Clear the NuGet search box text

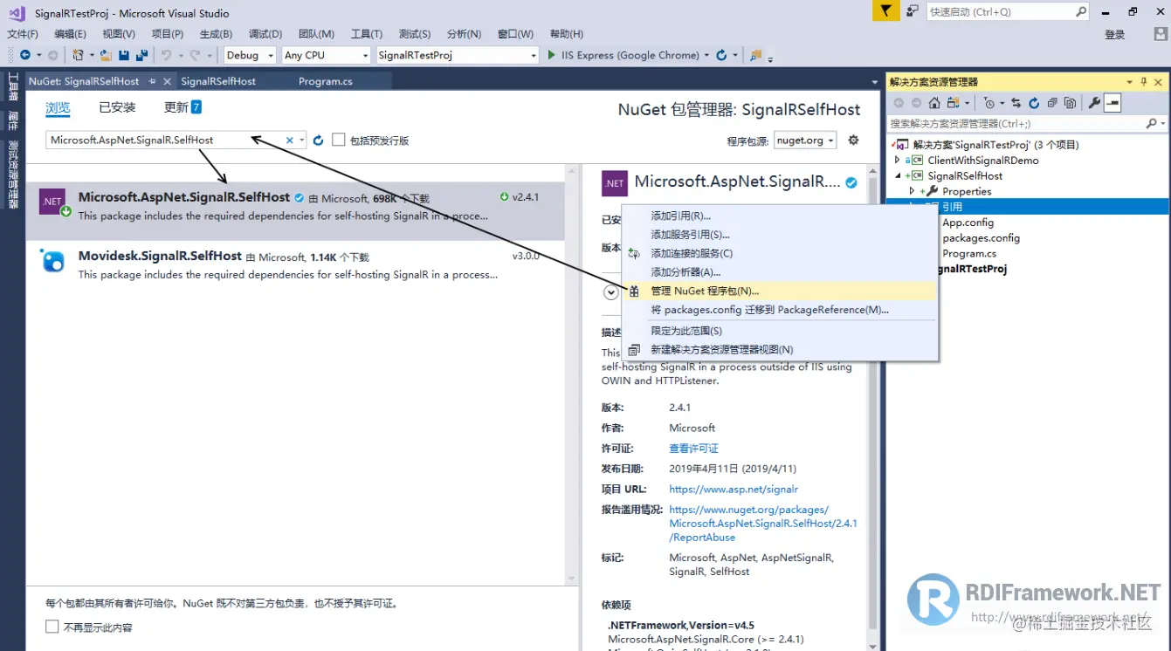[x=290, y=140]
